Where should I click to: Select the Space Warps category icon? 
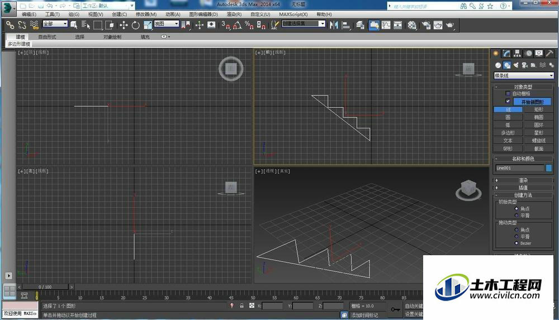pyautogui.click(x=543, y=65)
